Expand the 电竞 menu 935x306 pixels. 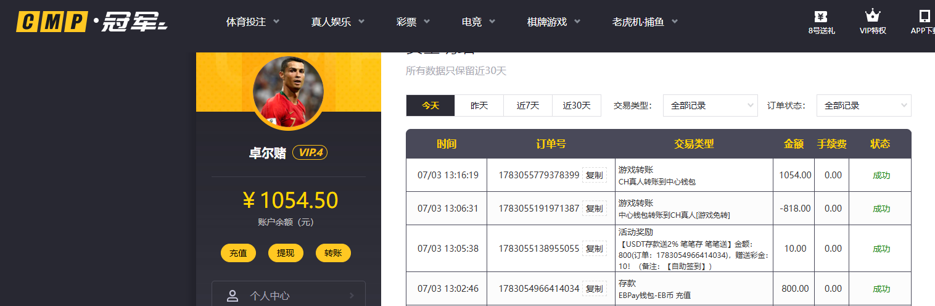(479, 22)
